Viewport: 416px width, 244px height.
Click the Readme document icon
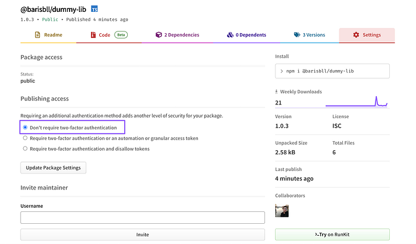[37, 34]
